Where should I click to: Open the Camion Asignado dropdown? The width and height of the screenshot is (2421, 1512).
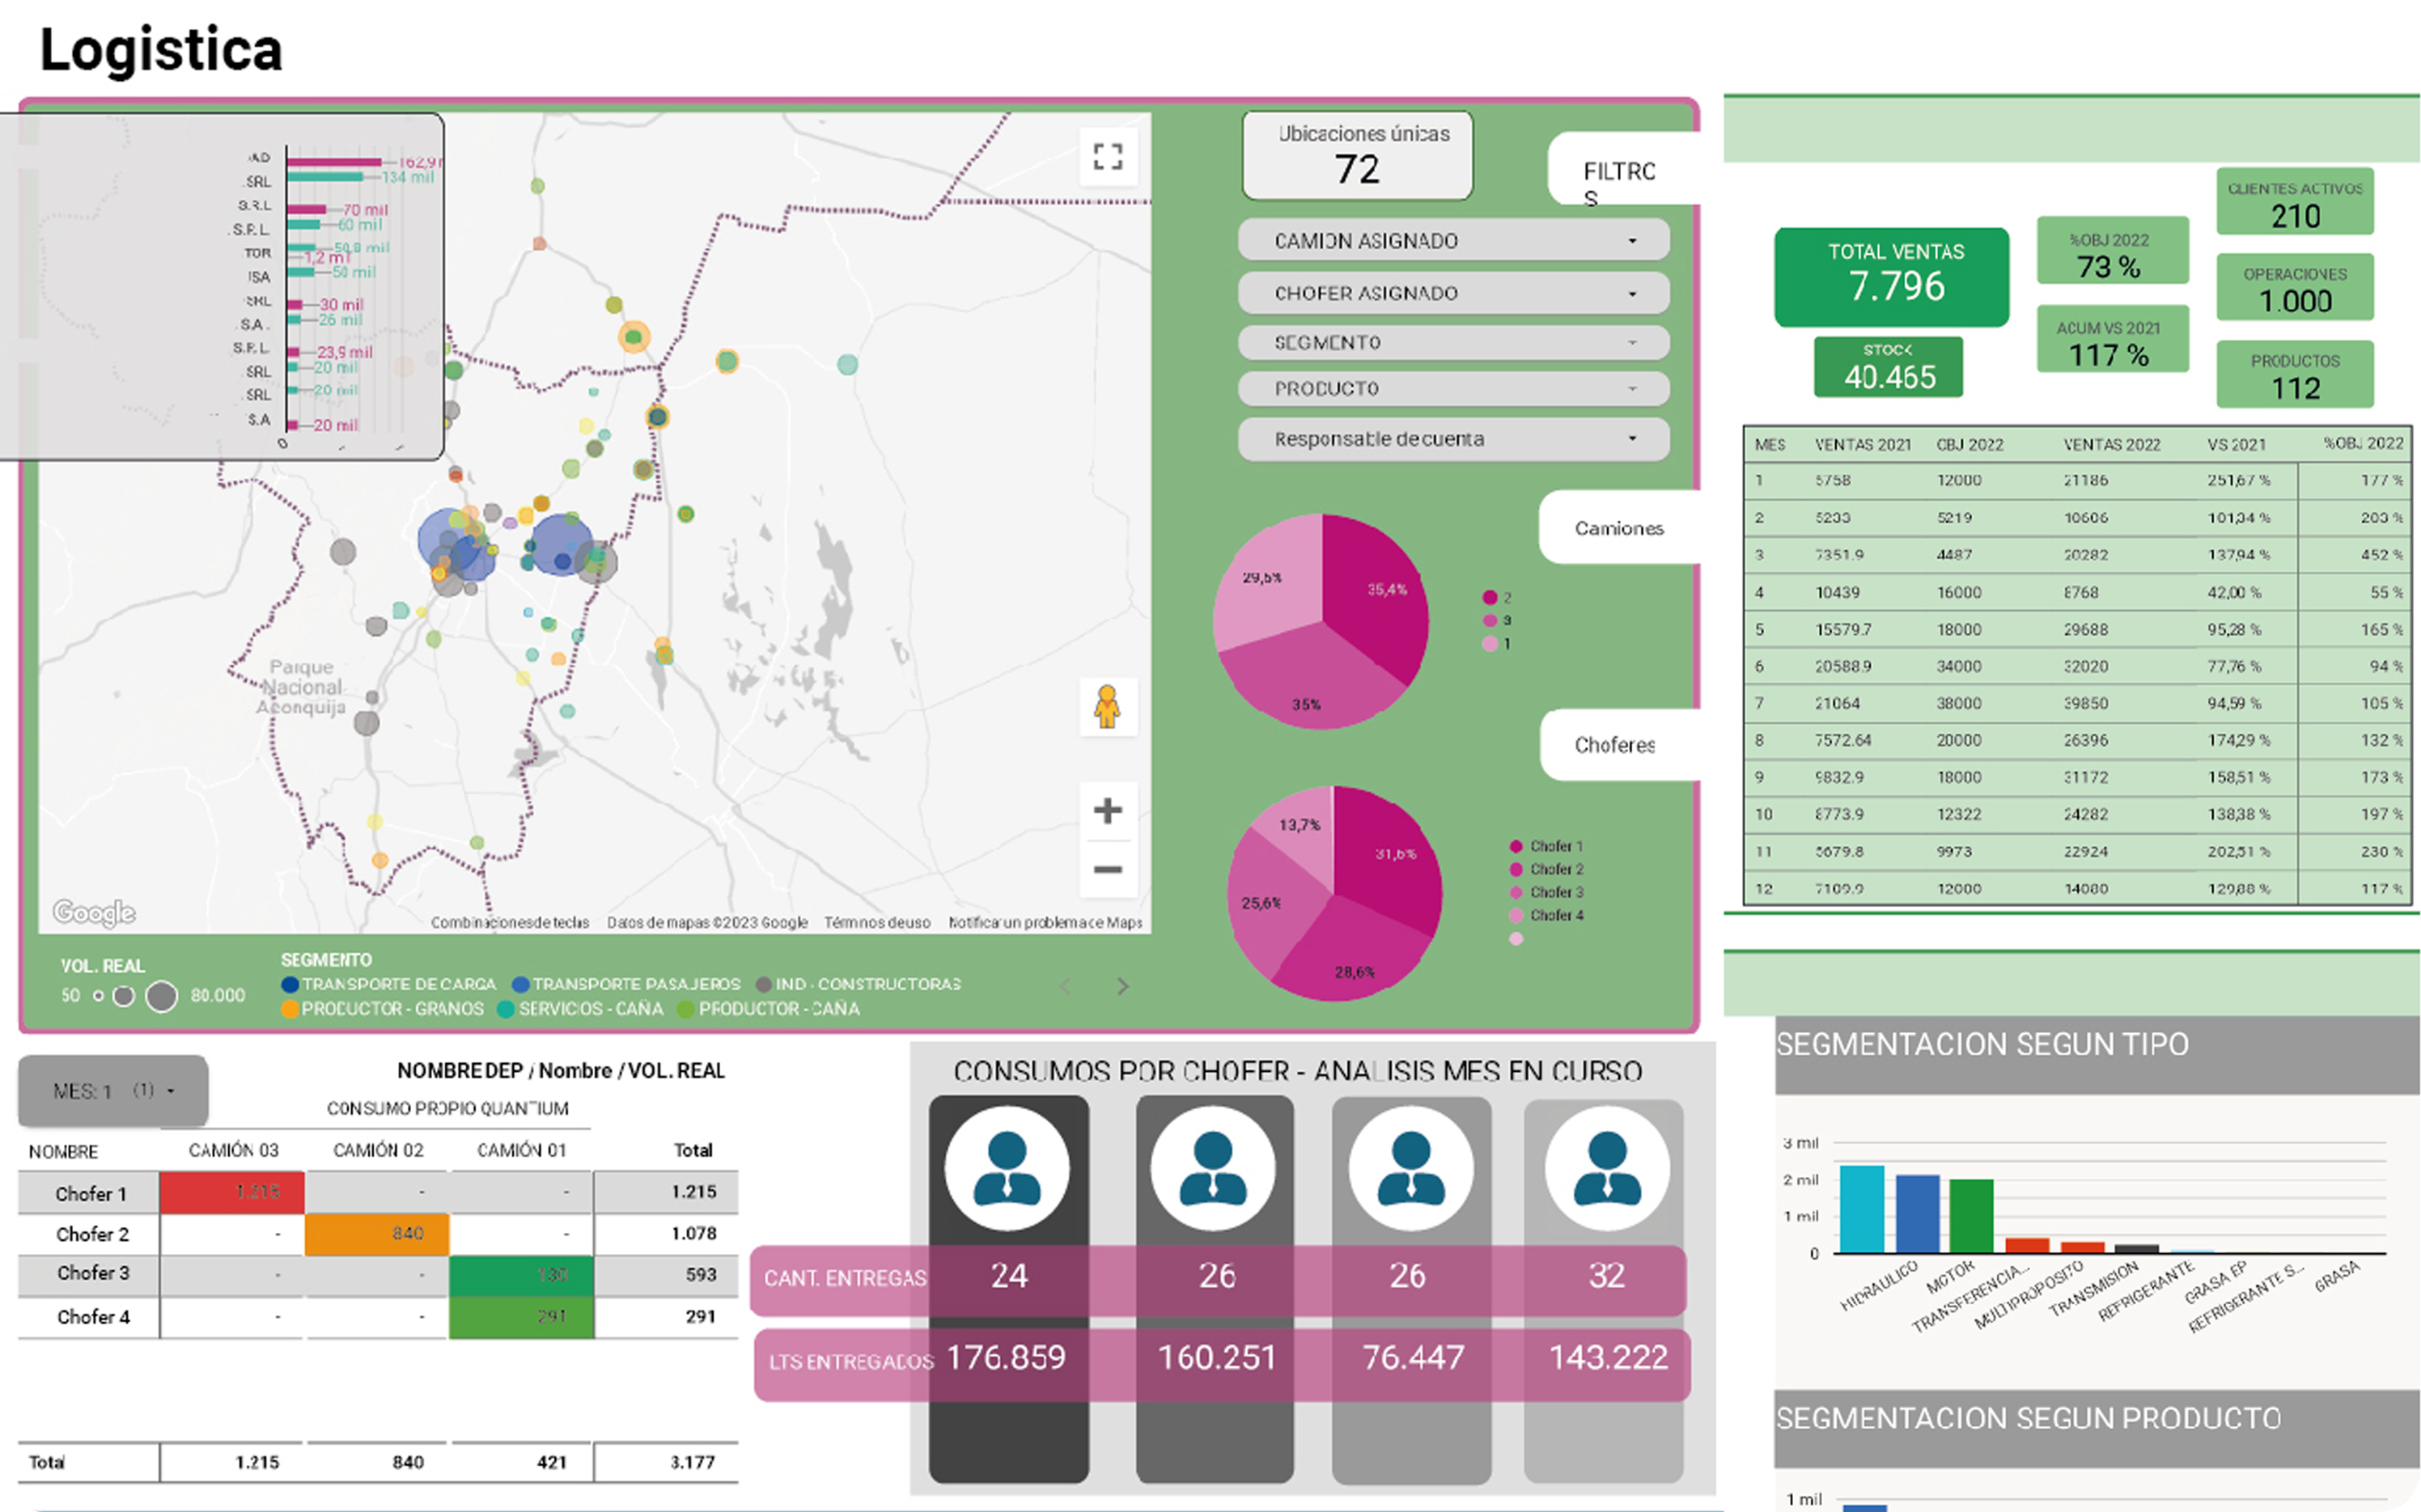coord(1452,241)
